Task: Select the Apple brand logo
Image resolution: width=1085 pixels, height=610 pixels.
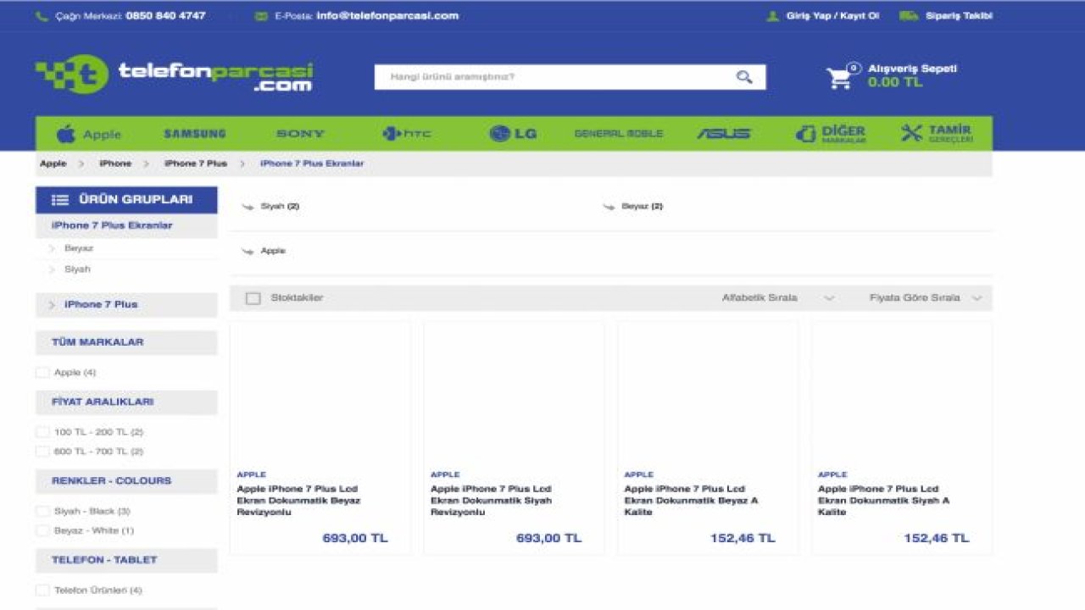Action: coord(89,134)
